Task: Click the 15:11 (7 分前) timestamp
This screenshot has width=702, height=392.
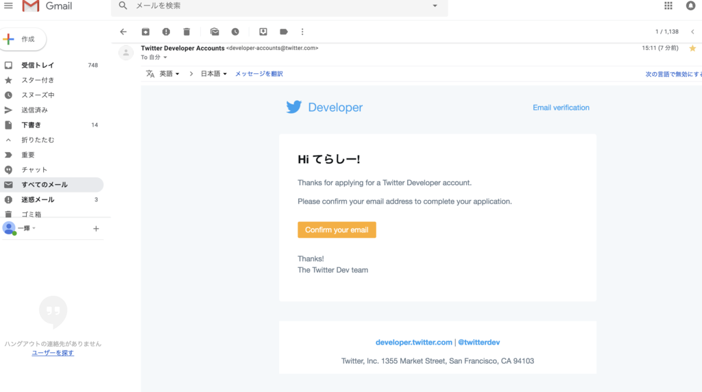Action: (x=660, y=49)
